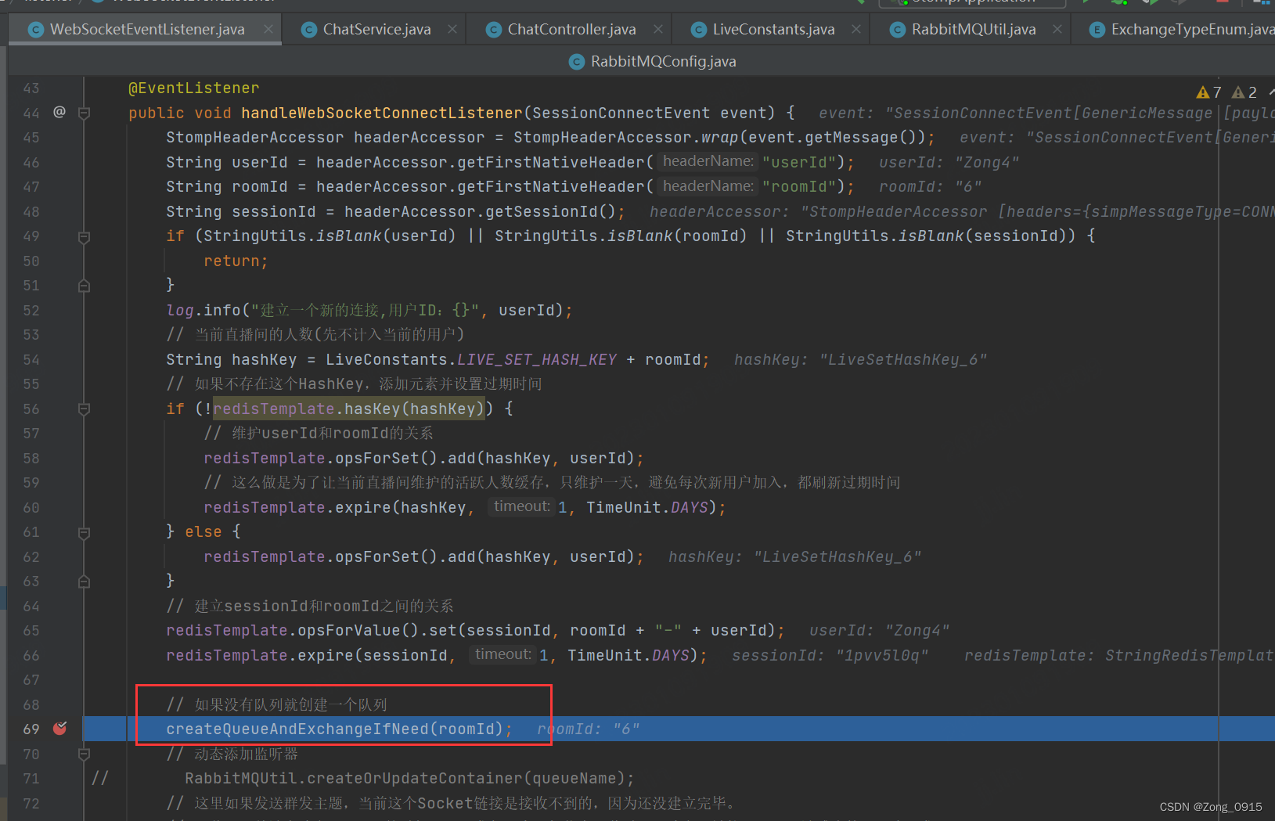Collapse the if block fold on line 49
This screenshot has width=1275, height=821.
[84, 236]
